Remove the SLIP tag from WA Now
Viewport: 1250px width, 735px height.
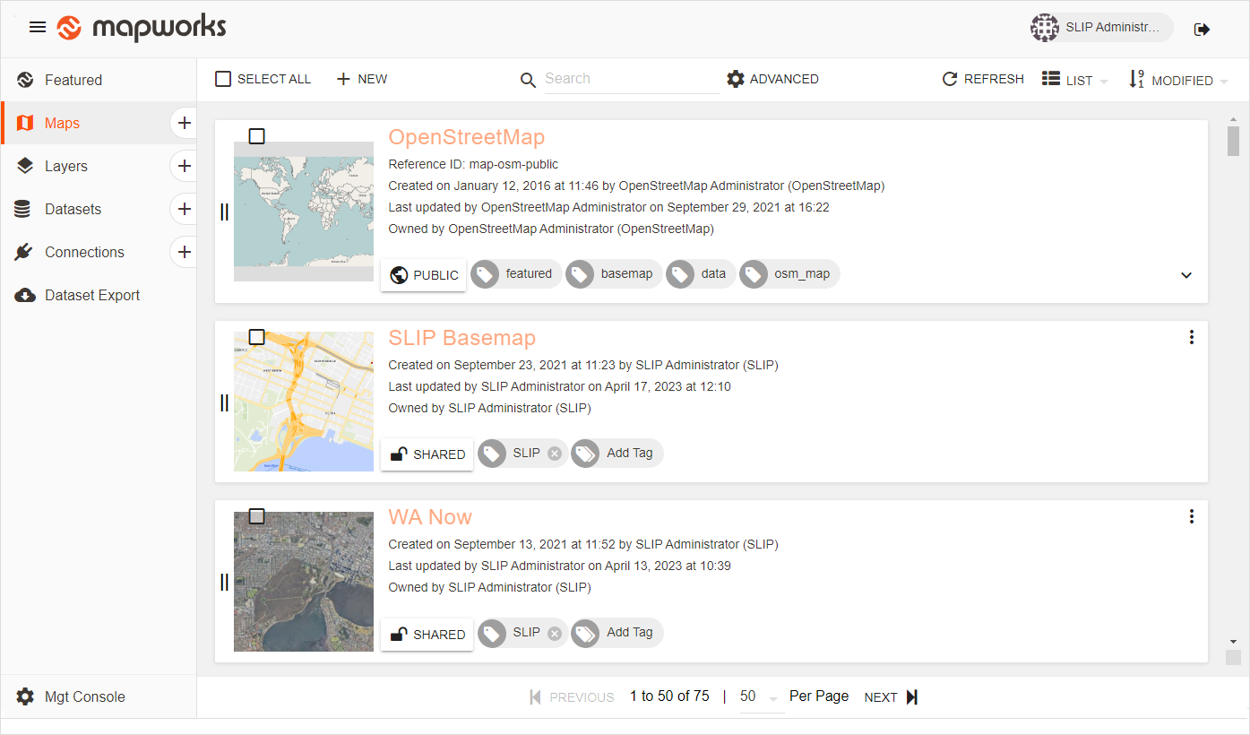555,633
